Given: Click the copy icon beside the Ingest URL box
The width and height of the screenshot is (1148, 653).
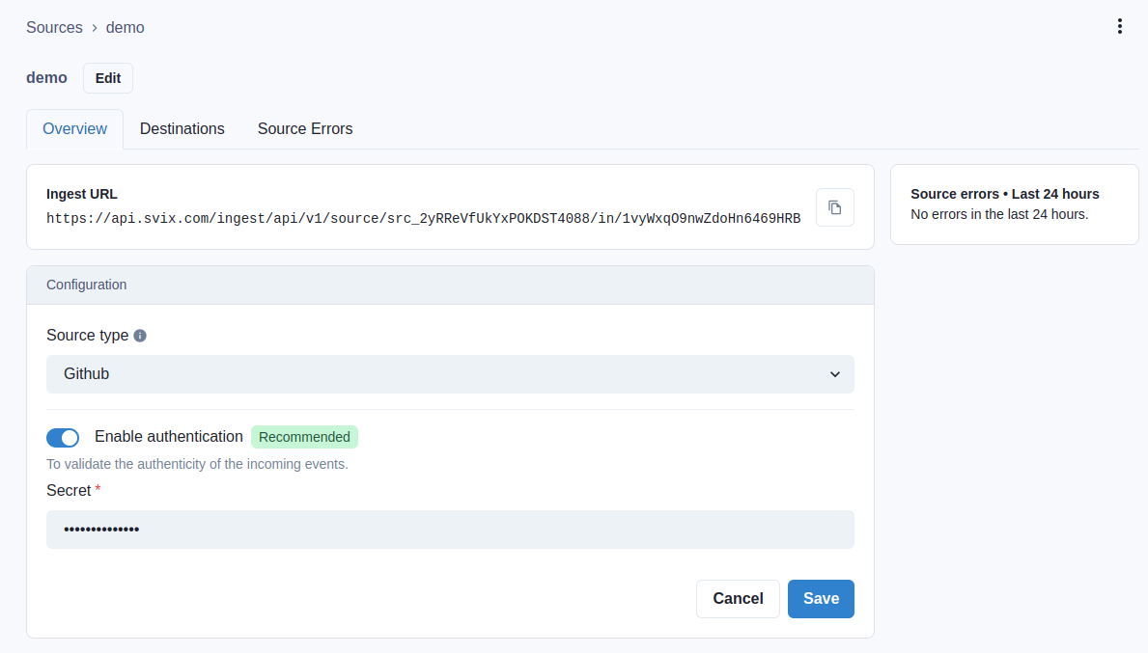Looking at the screenshot, I should [x=834, y=207].
